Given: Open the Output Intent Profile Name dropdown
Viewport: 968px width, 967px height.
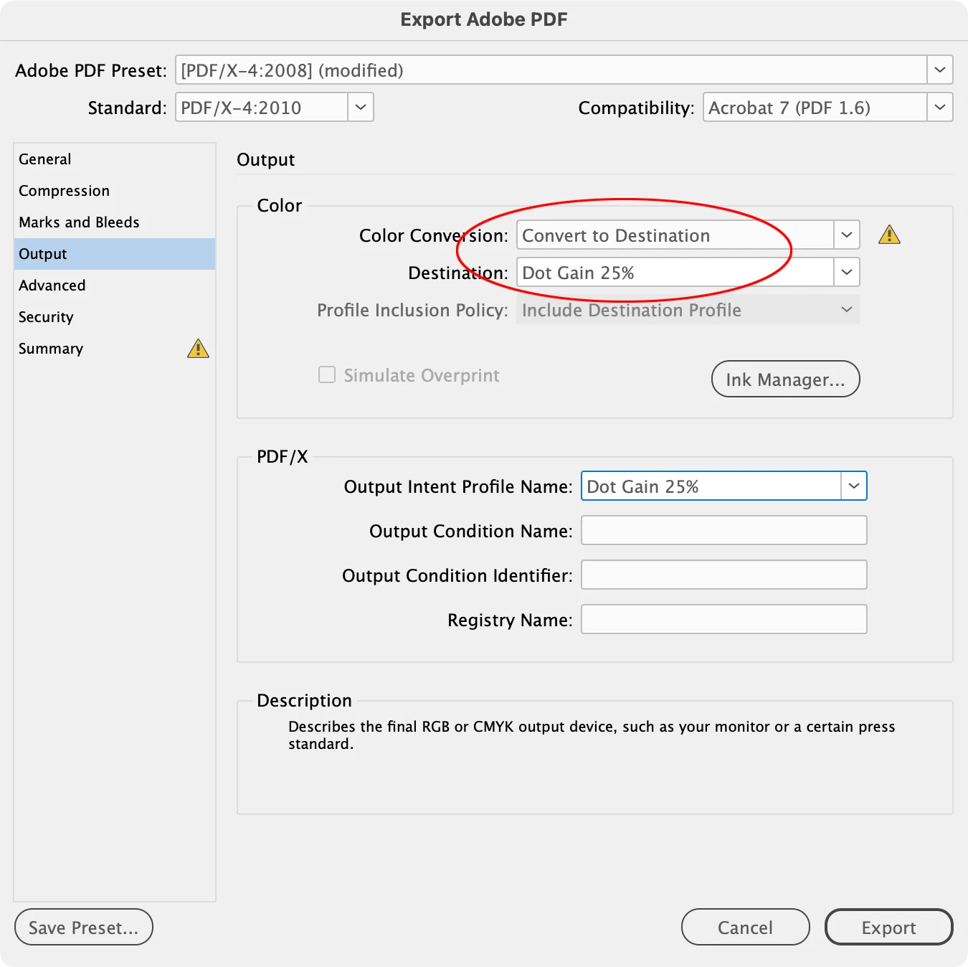Looking at the screenshot, I should pos(724,486).
